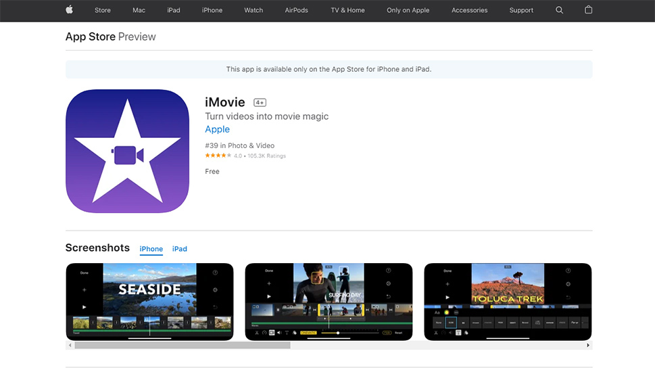Select Watch in the navigation bar
The image size is (655, 374).
point(253,10)
